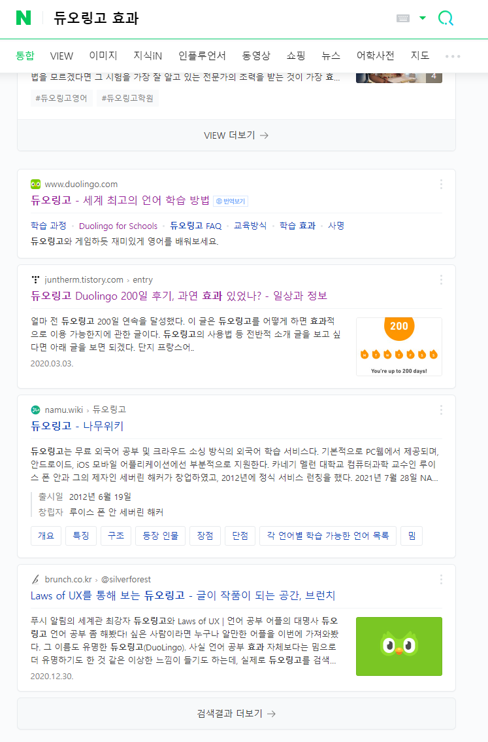Open the 교육방식 sublink

250,226
